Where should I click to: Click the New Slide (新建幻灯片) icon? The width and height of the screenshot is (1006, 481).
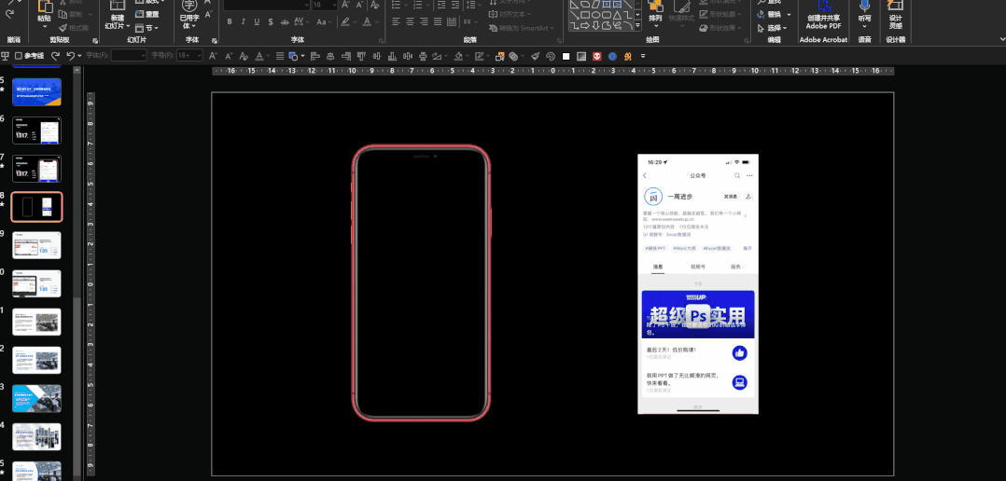(117, 7)
